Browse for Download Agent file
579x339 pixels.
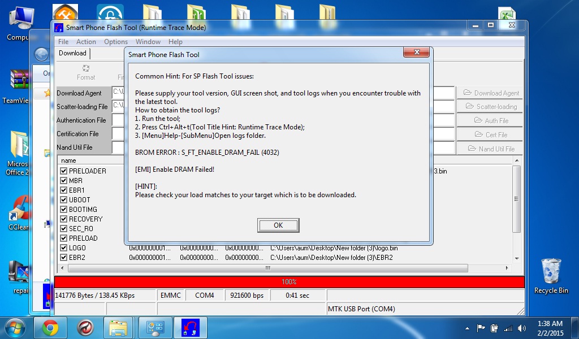coord(490,93)
